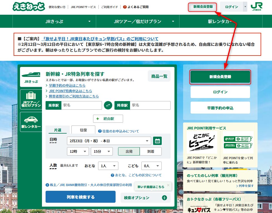Viewport: 272px width, 213px height.
Task: Click the えきねっと logo
Action: pos(29,7)
